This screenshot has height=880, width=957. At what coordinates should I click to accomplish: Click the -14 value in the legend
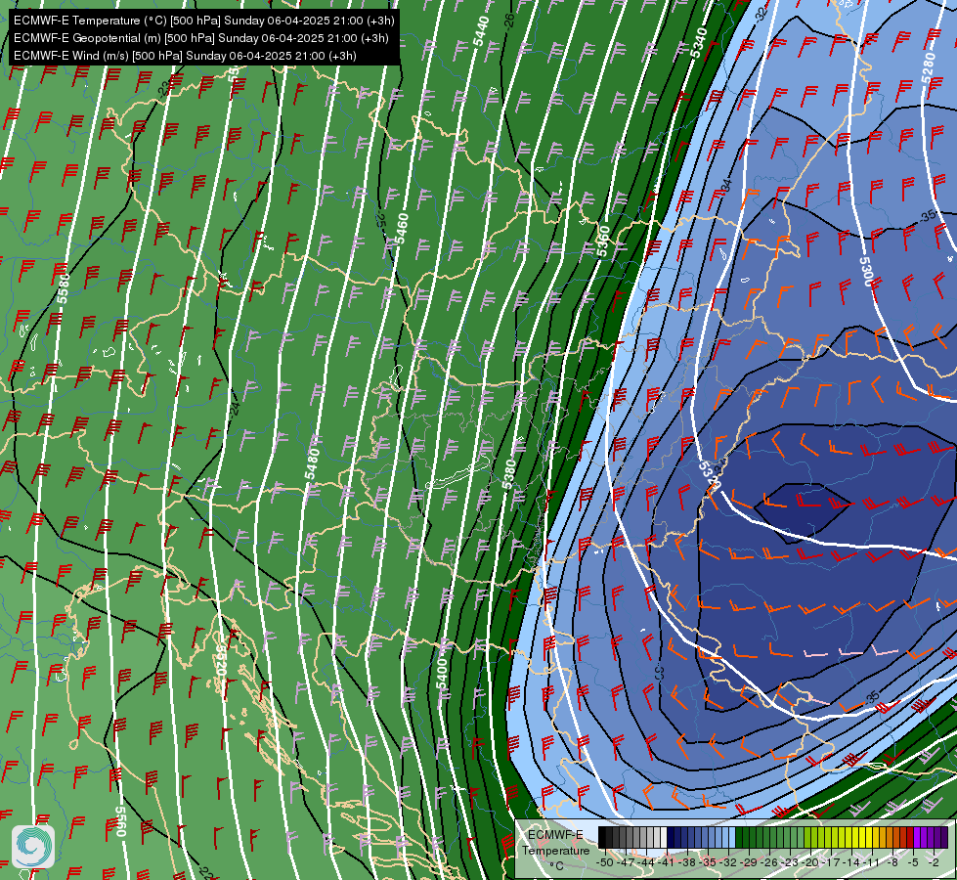click(851, 862)
